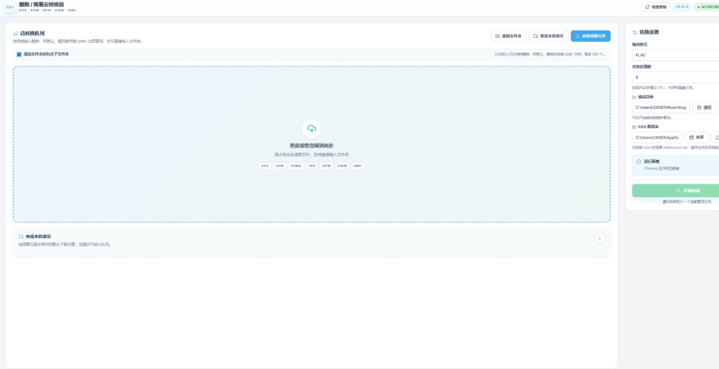Click the 待转换队列 heading

(x=32, y=34)
